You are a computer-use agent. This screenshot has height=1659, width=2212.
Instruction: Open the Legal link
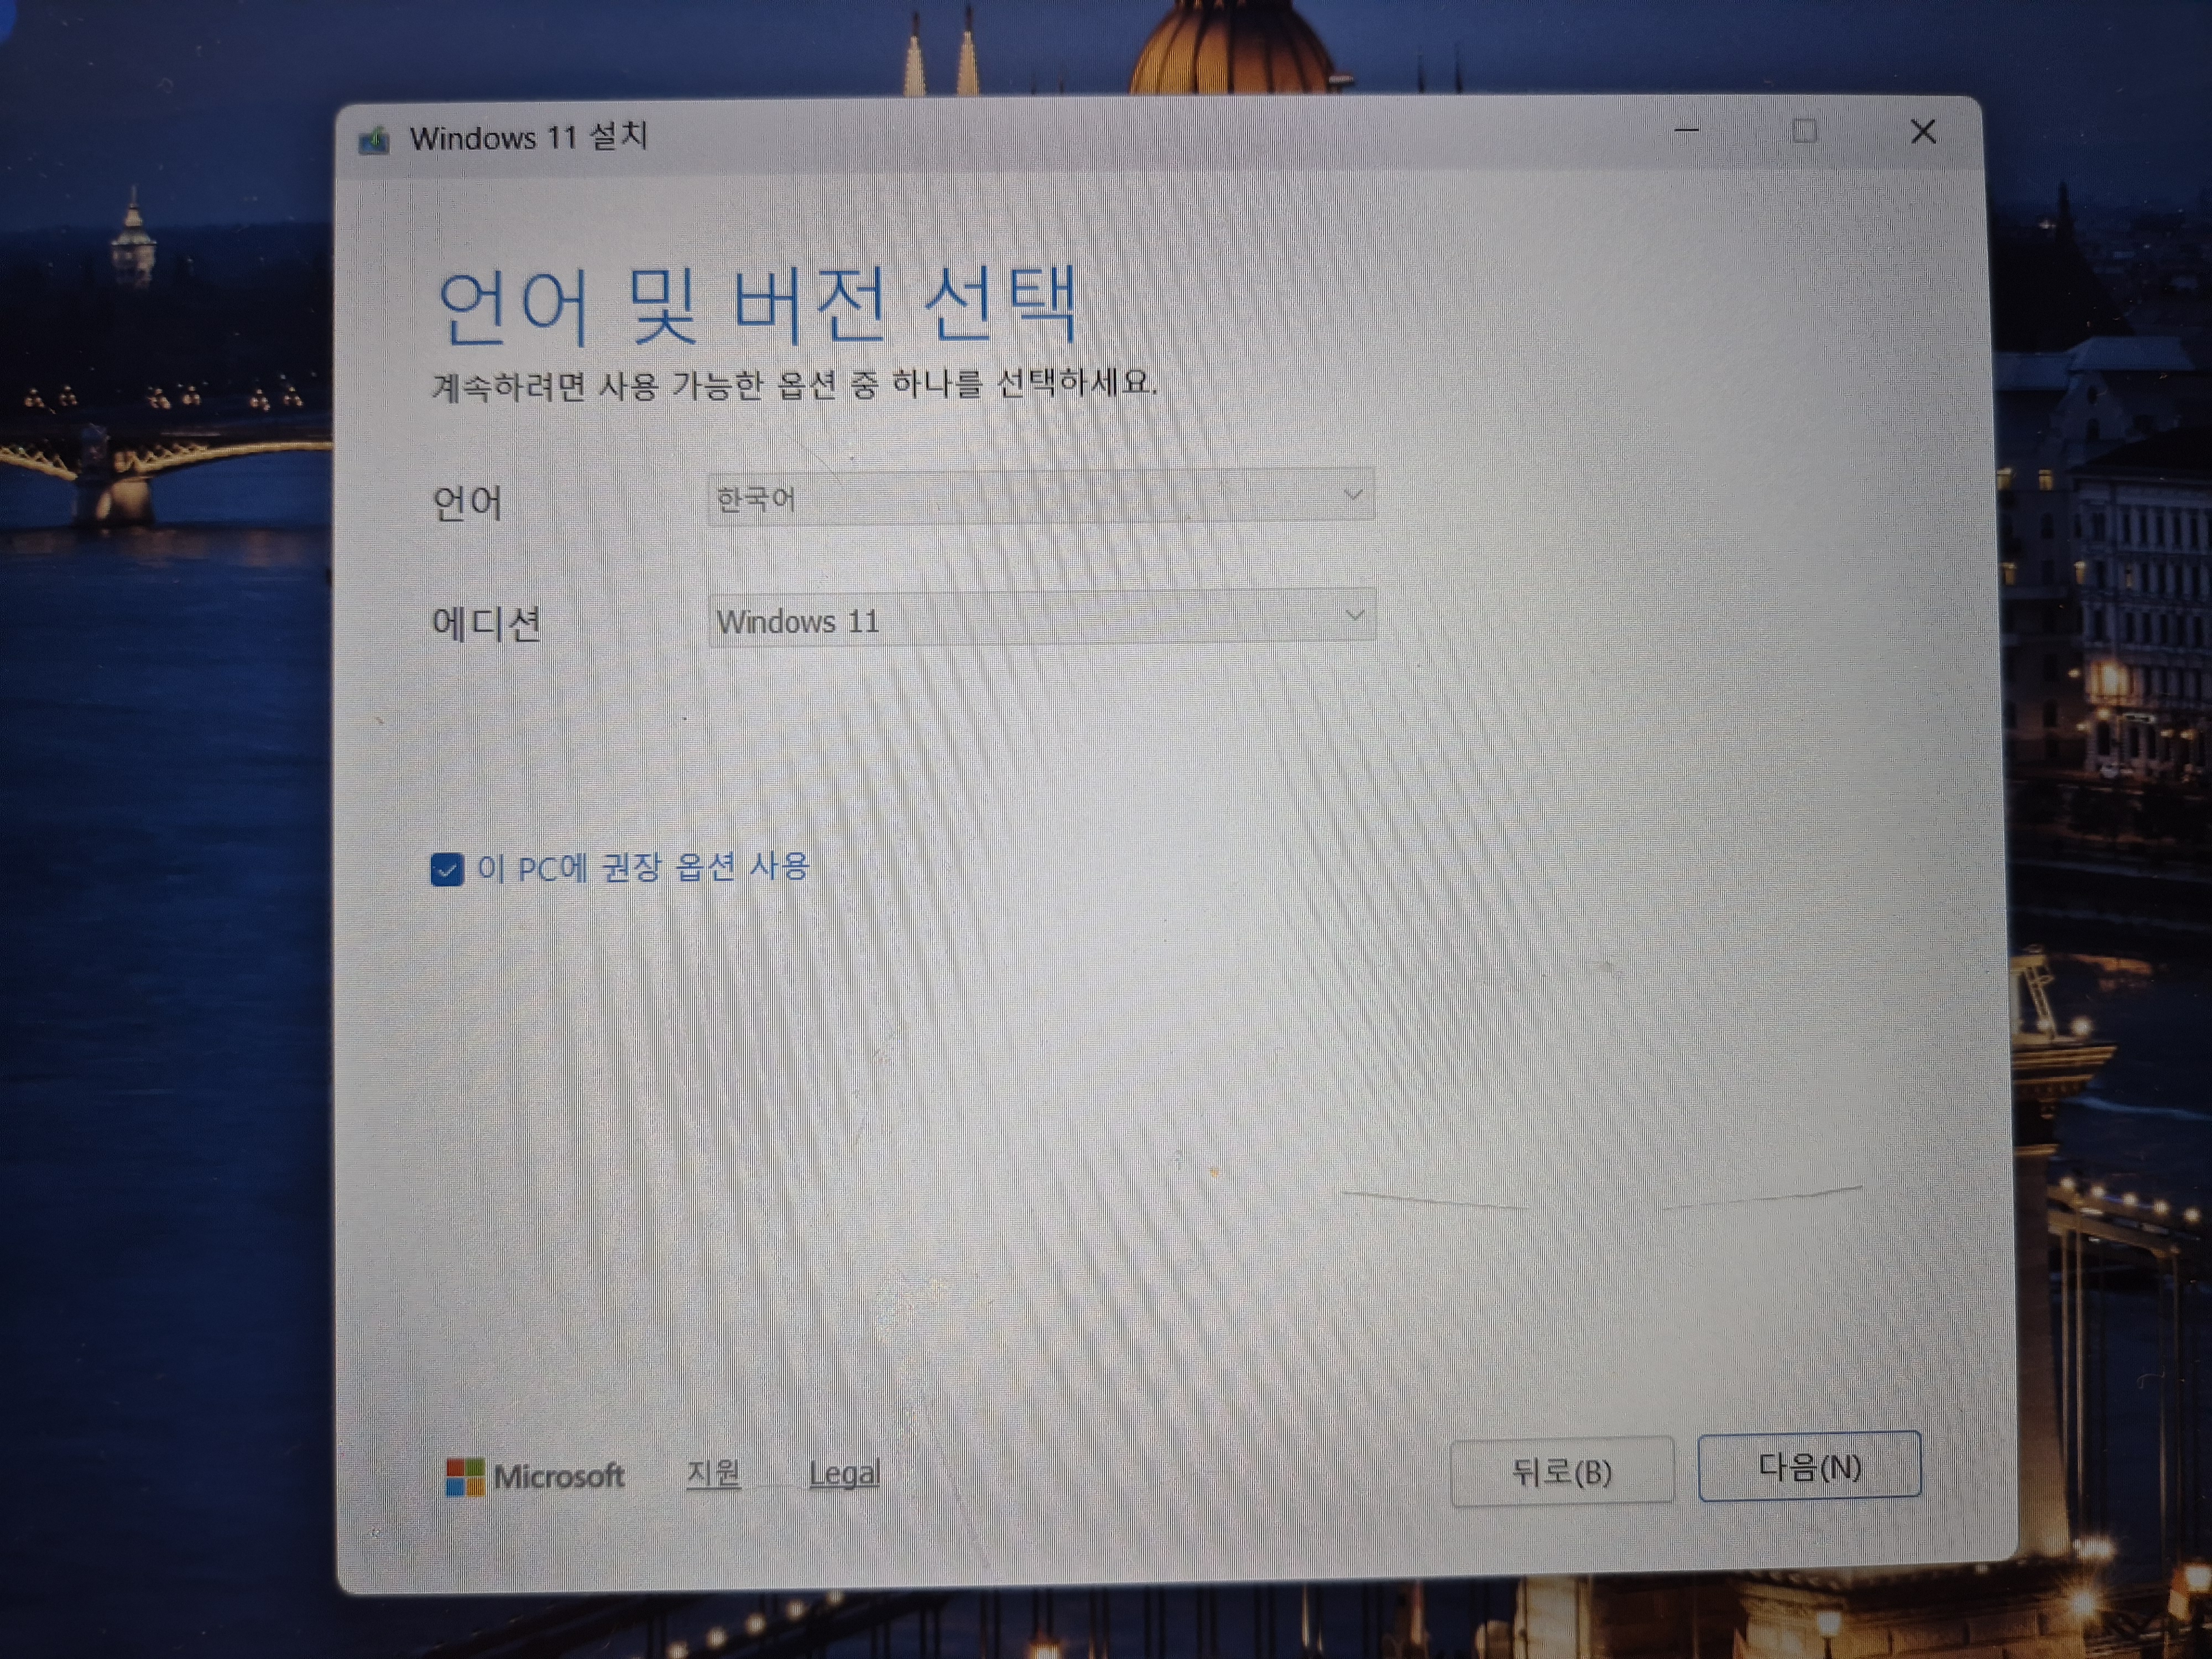pyautogui.click(x=844, y=1473)
